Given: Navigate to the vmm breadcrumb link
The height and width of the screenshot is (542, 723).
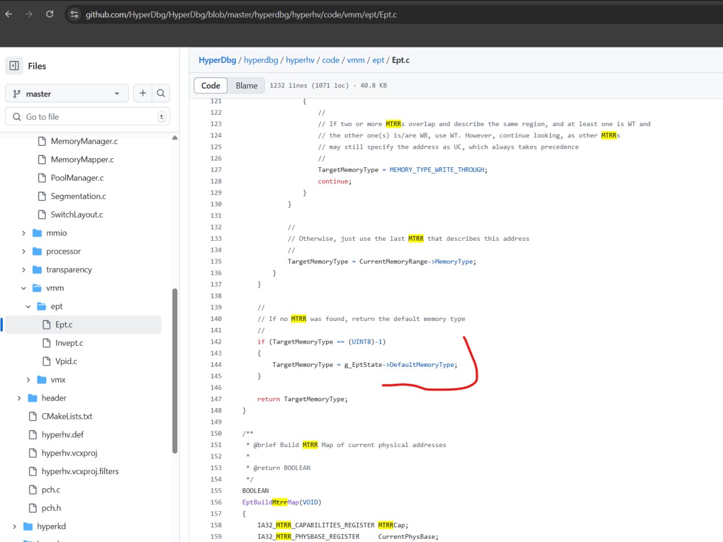Looking at the screenshot, I should click(355, 60).
